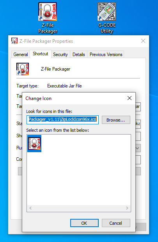Switch to the Details tab

(x=79, y=55)
